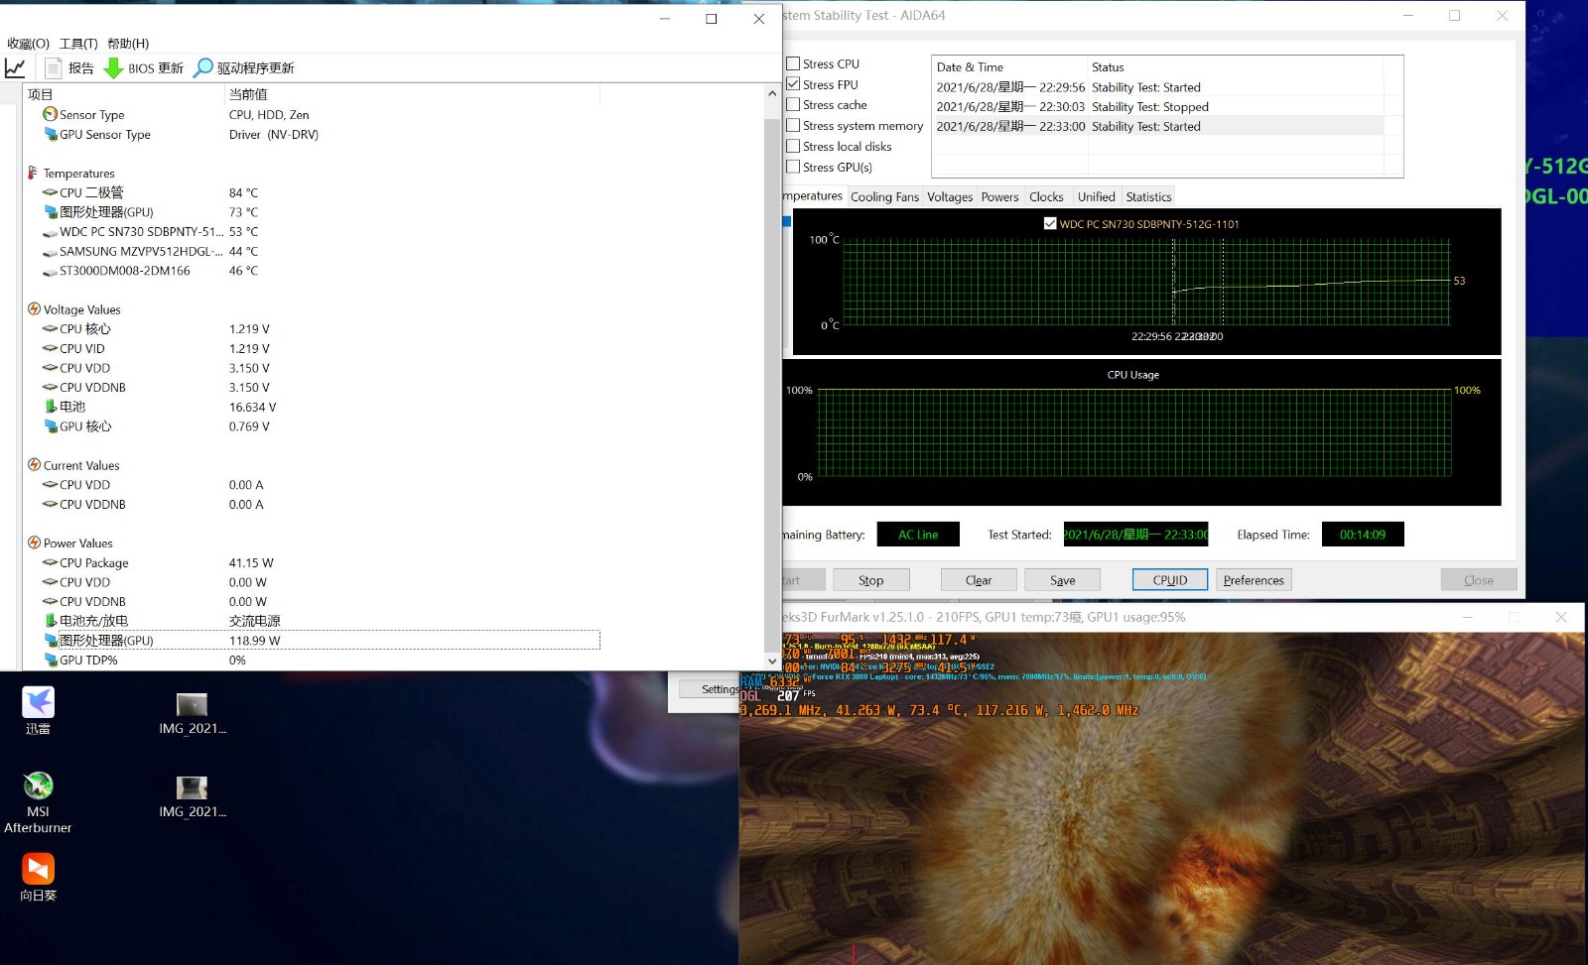The width and height of the screenshot is (1588, 965).
Task: Open the Help (帮助) menu
Action: [x=128, y=44]
